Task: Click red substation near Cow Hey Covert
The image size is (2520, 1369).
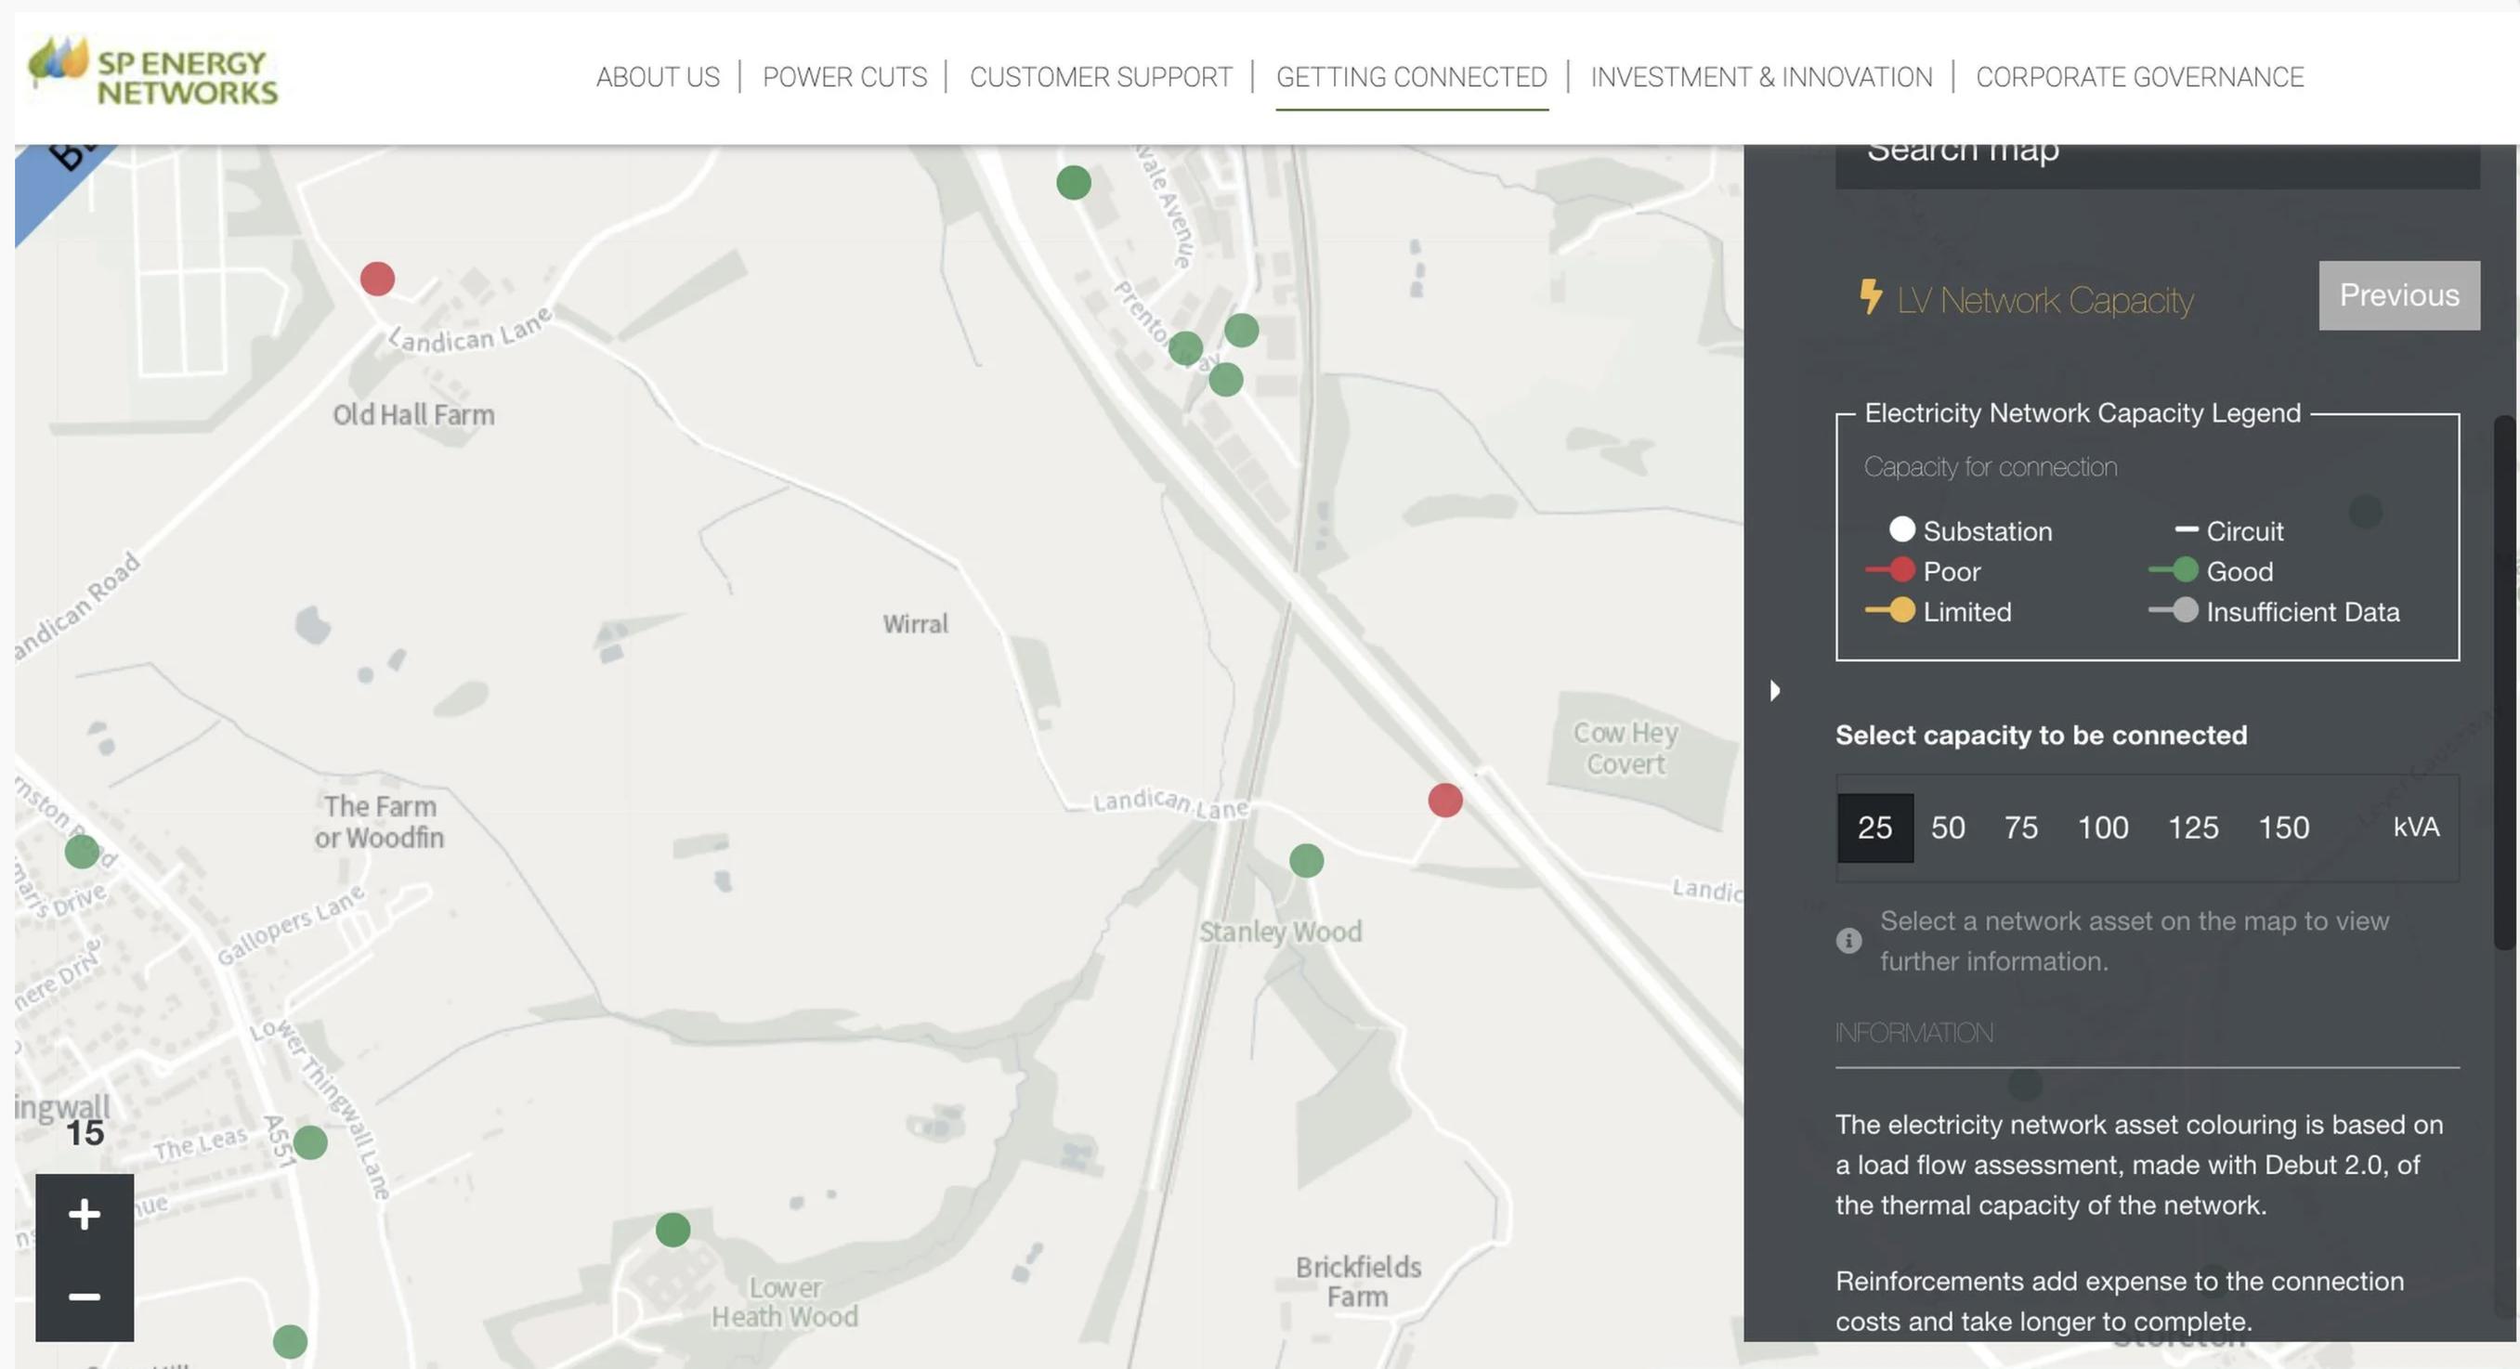Action: coord(1445,800)
